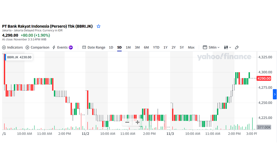Click the purple Y+ premium badge
This screenshot has height=166, width=277.
point(71,47)
